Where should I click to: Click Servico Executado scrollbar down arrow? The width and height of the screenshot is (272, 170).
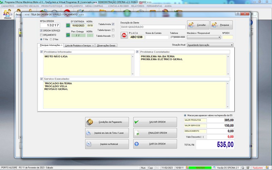[x=227, y=107]
